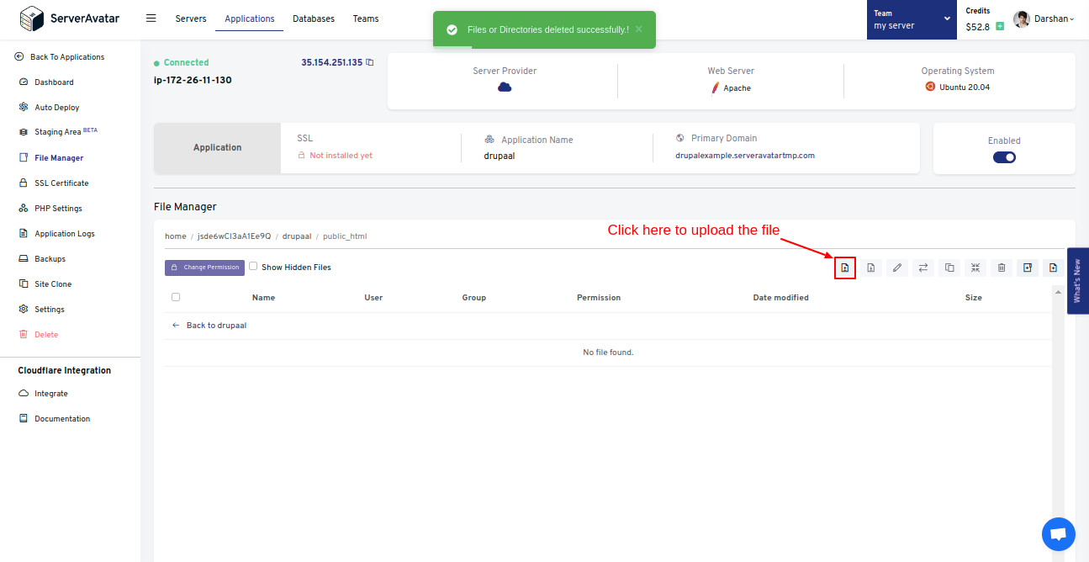This screenshot has width=1089, height=562.
Task: Dismiss the success notification with X
Action: (639, 29)
